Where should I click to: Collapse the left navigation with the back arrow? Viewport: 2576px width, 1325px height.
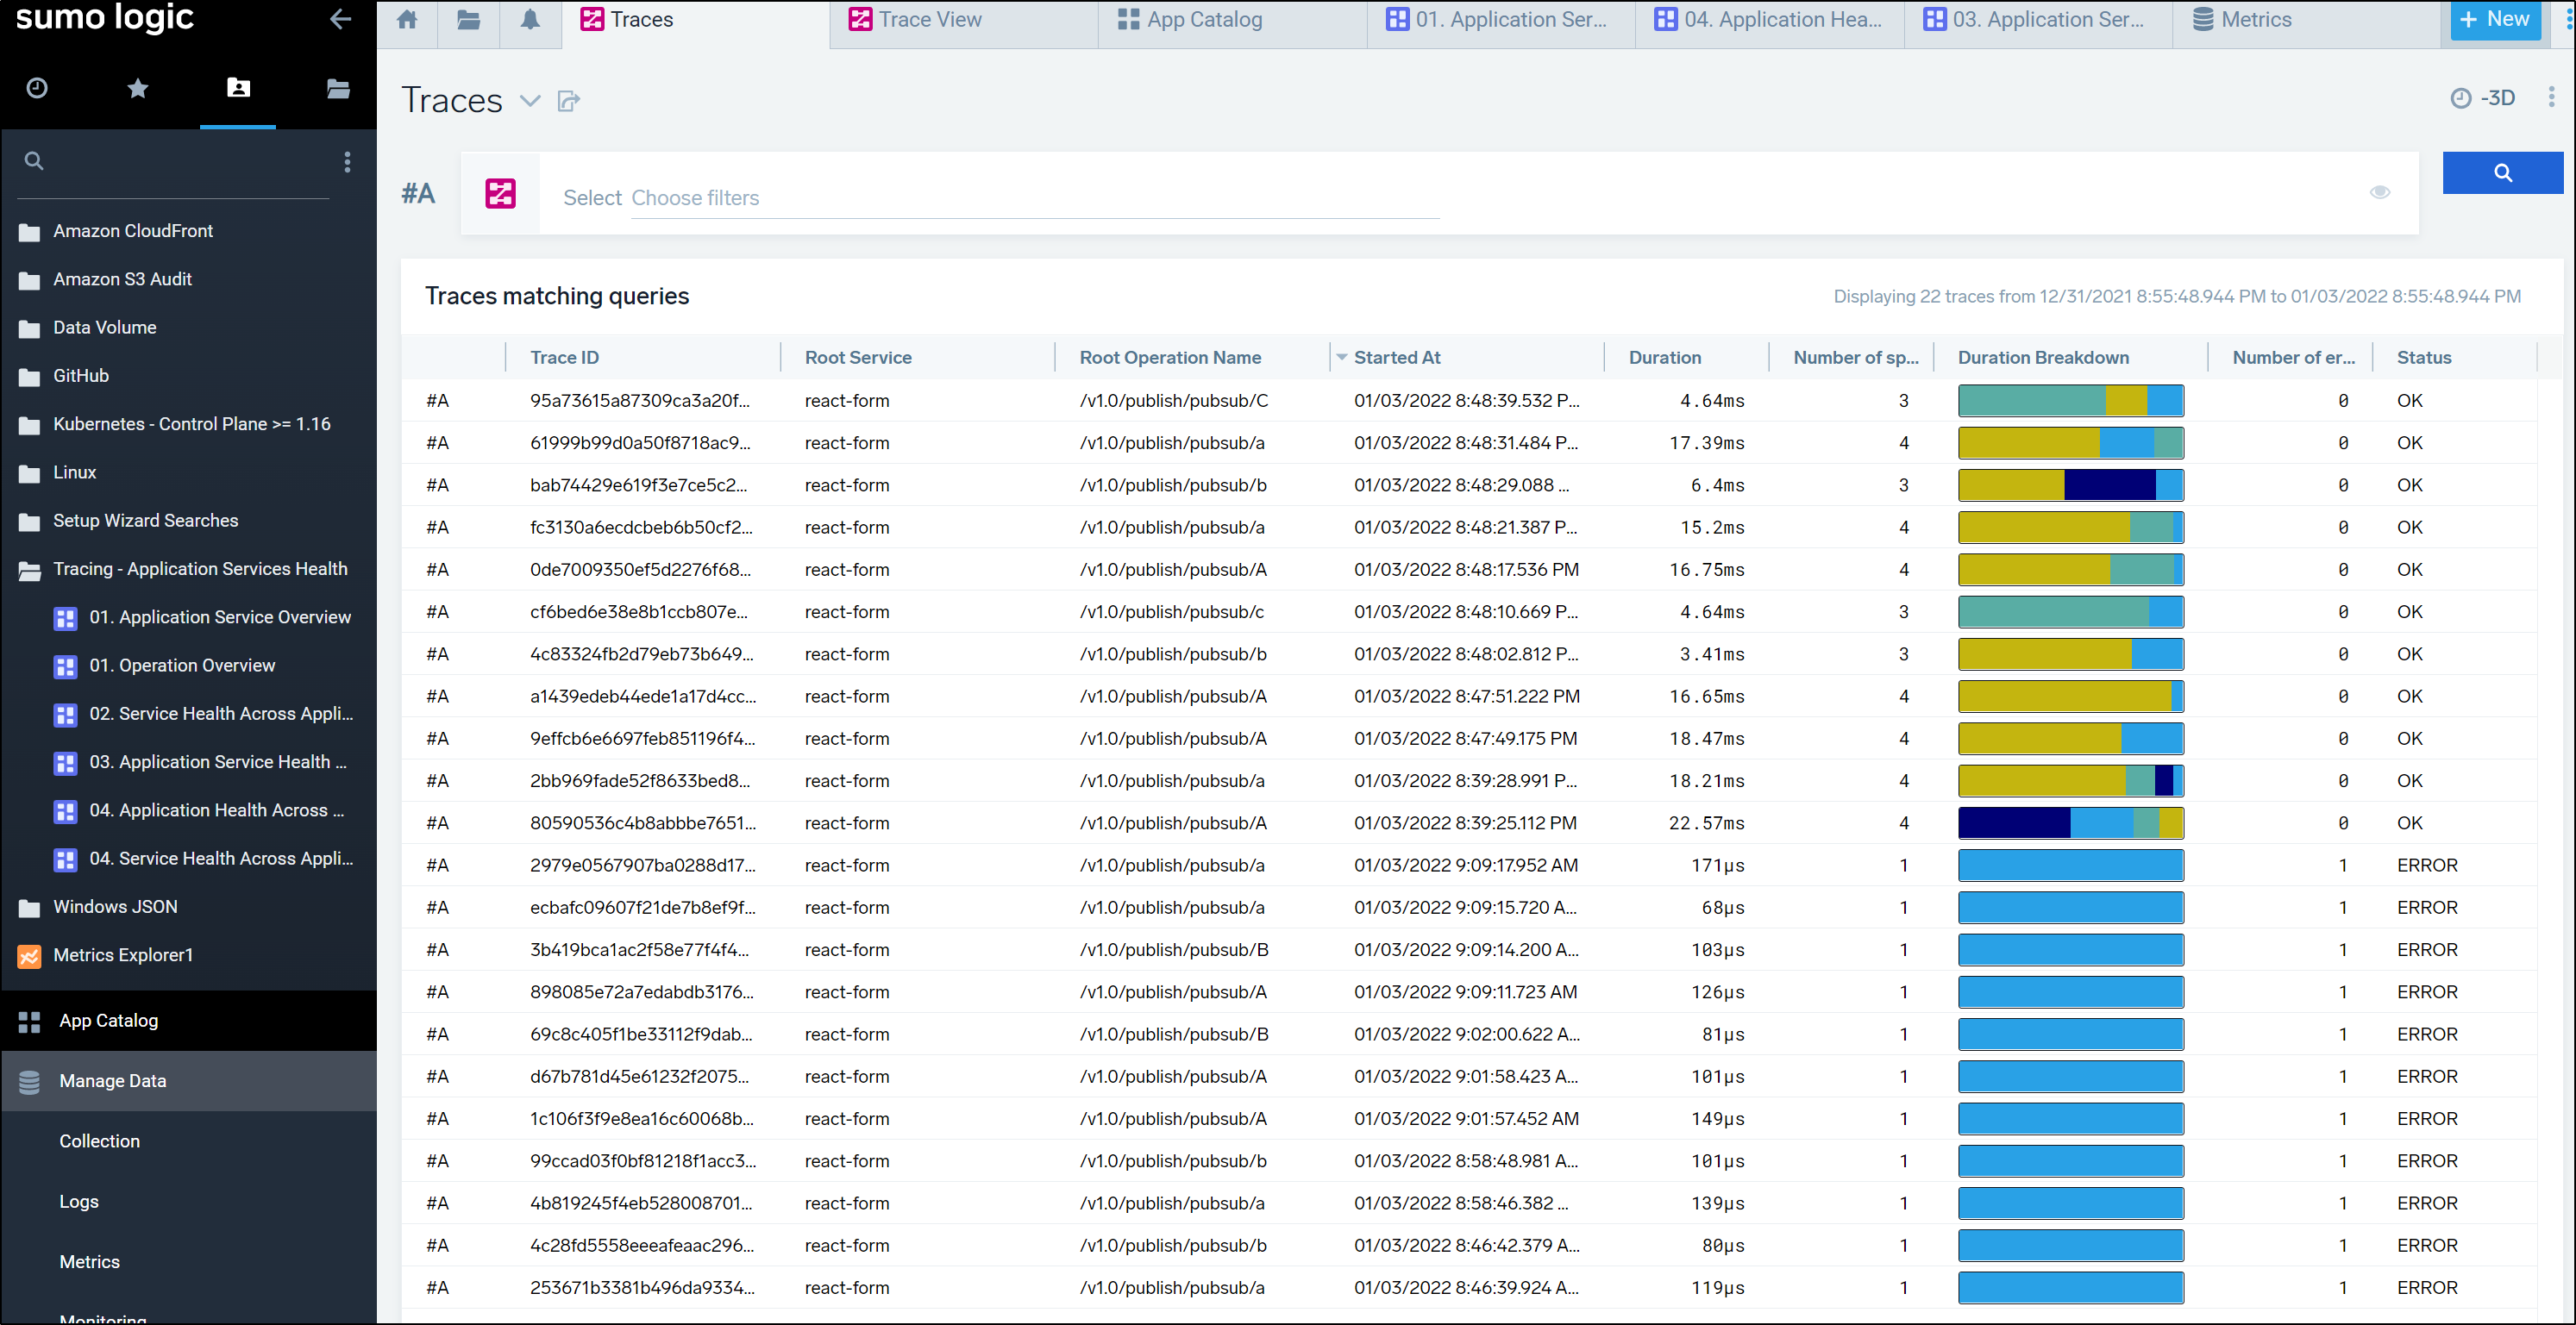point(340,19)
